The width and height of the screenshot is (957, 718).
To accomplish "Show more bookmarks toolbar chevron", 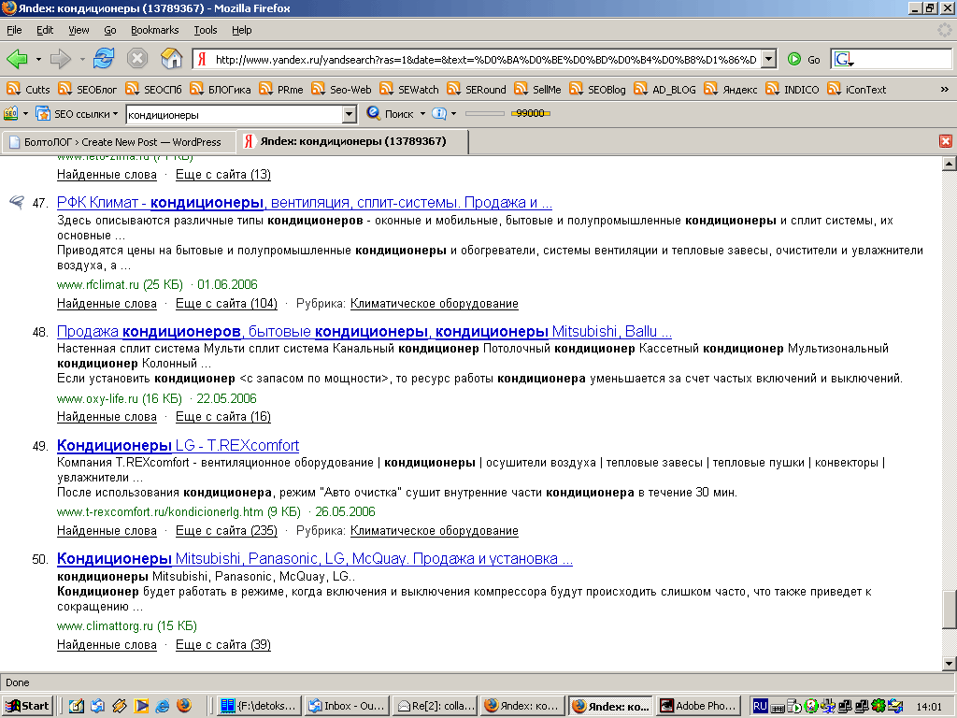I will (944, 89).
